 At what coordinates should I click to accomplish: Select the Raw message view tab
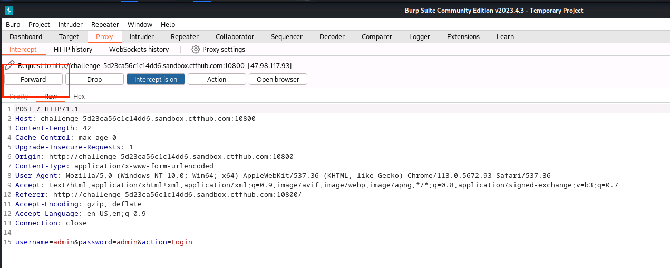[x=51, y=96]
